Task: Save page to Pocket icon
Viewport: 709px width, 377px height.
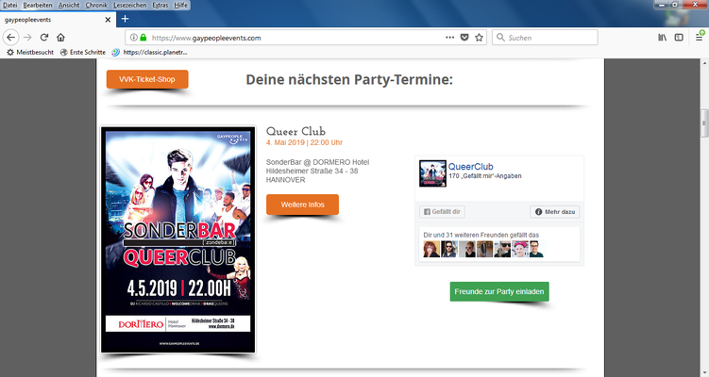Action: click(464, 38)
